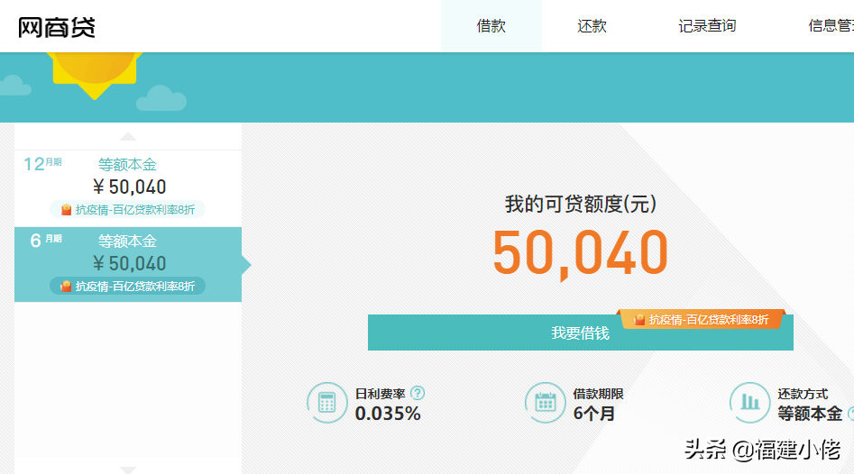Click the red envelope icon in the 12月期 card
Screen dimensions: 854x474
(66, 210)
